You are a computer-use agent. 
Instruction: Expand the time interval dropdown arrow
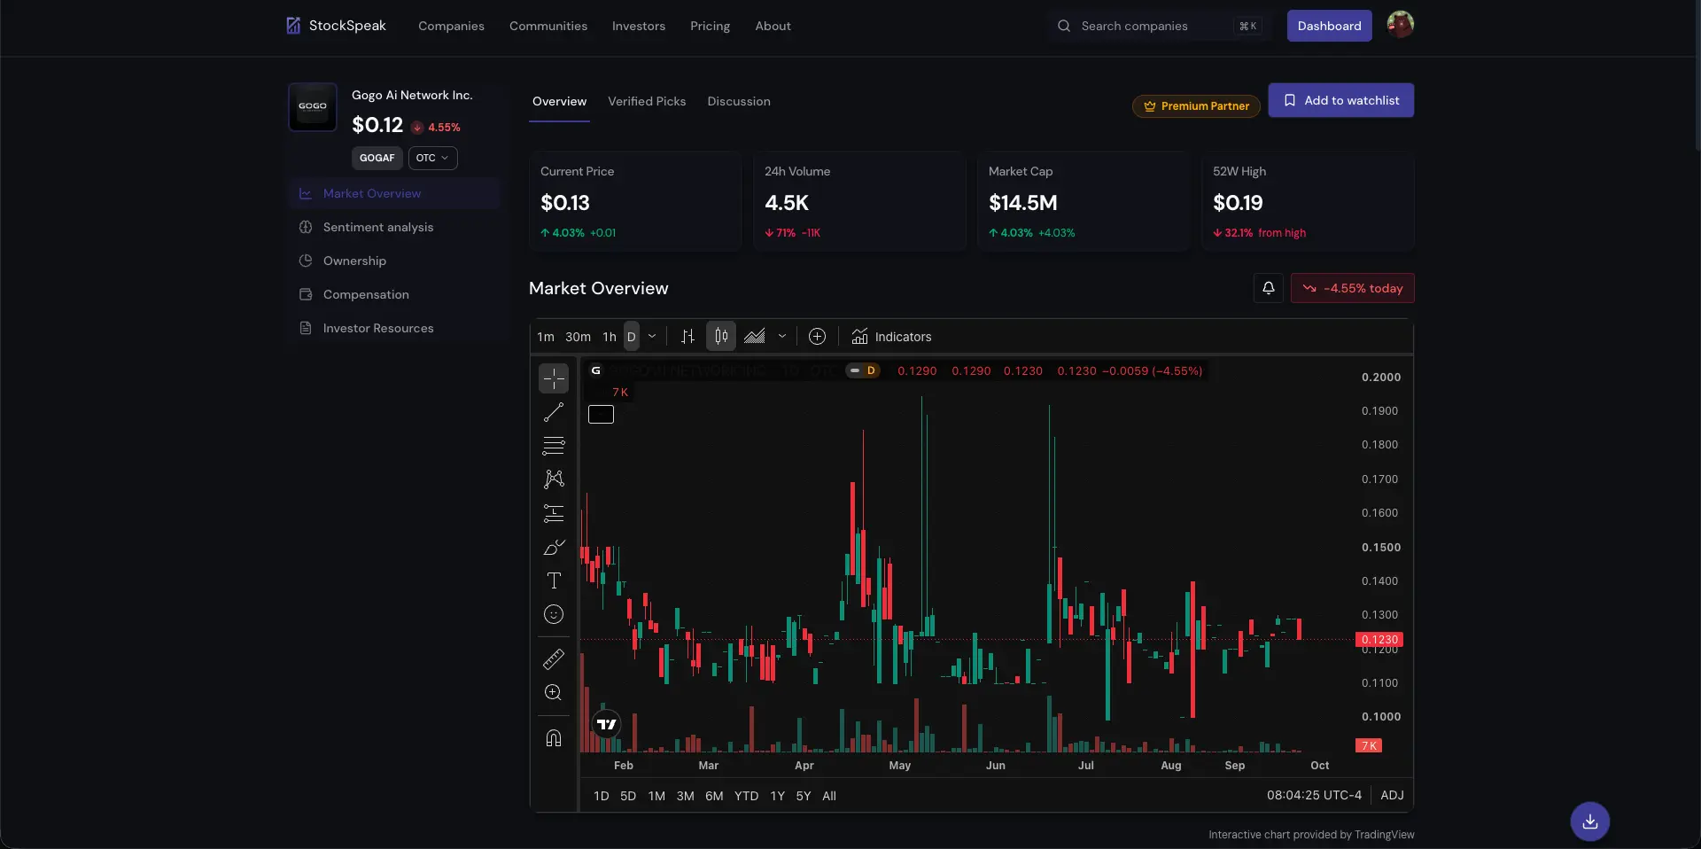coord(652,337)
